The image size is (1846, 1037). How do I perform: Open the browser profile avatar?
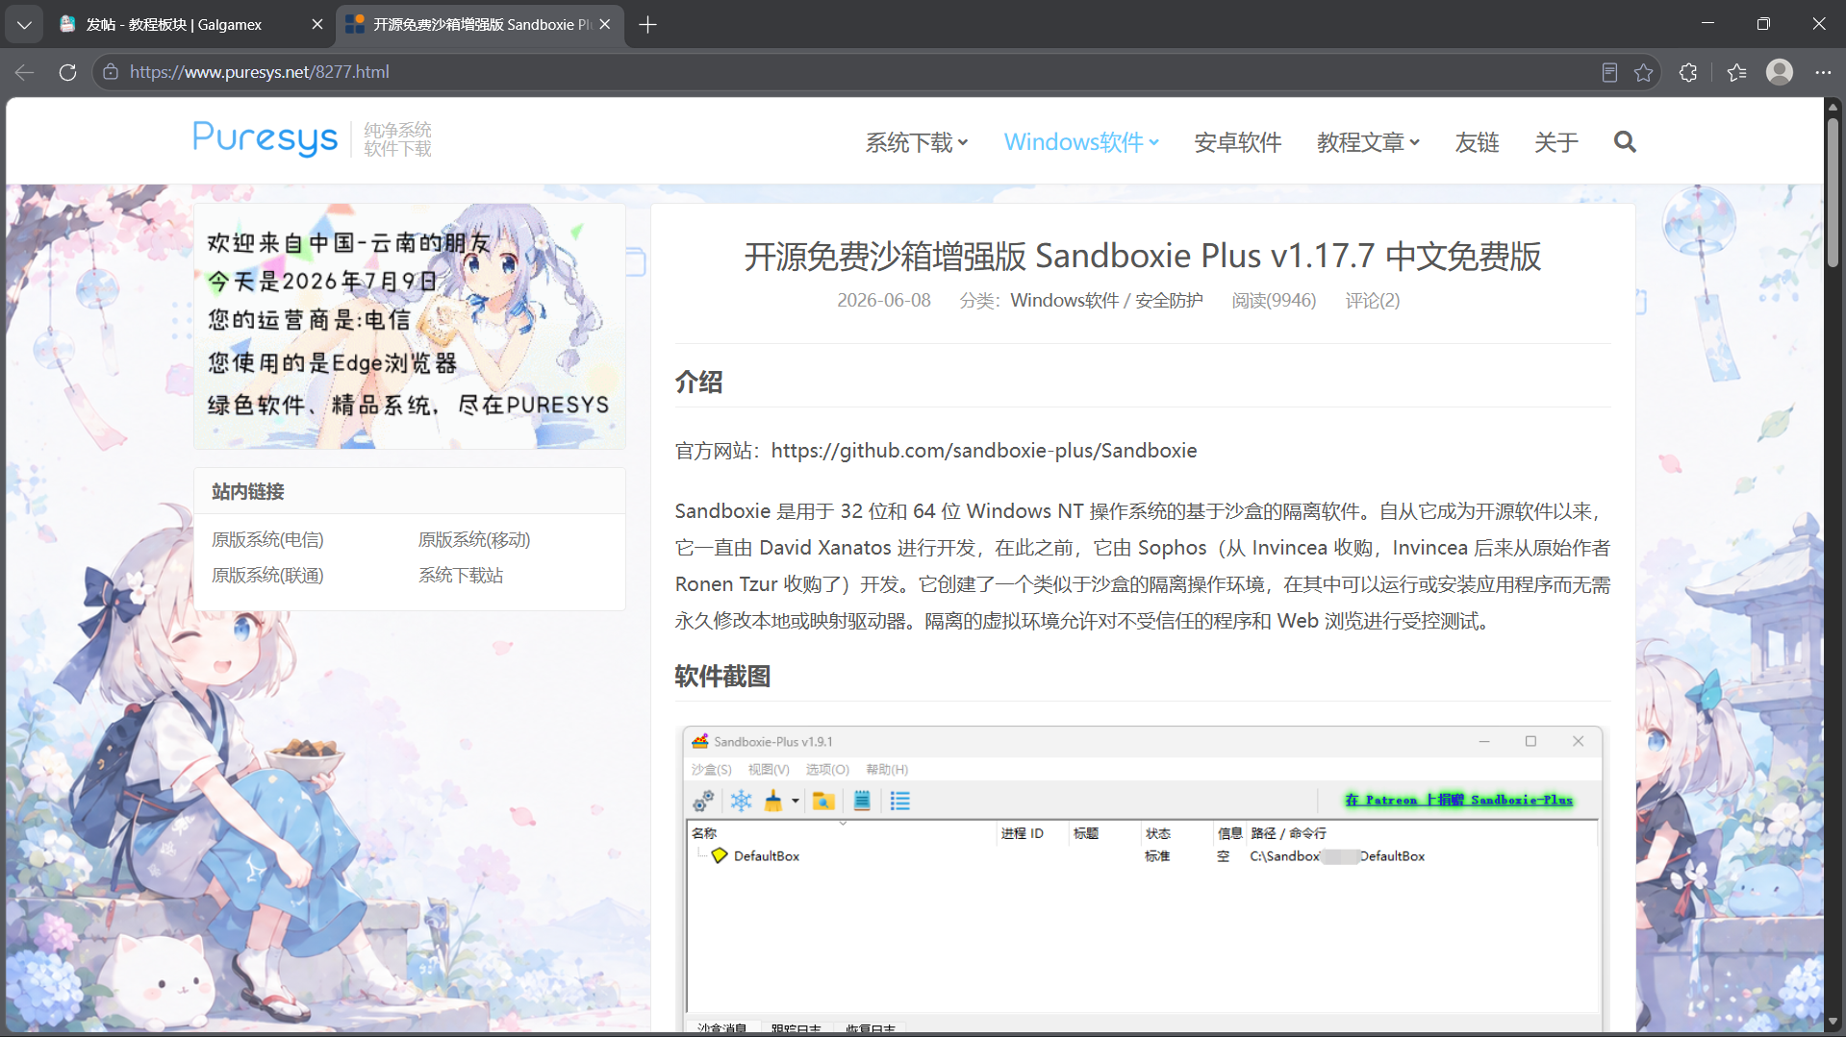tap(1780, 72)
